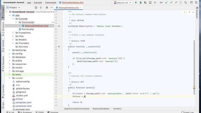The width and height of the screenshot is (201, 113).
Task: Close the BackupDatabase.php editor tab
Action: 81,8
